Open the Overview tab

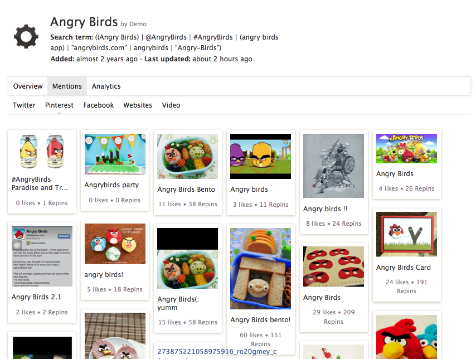pyautogui.click(x=28, y=86)
